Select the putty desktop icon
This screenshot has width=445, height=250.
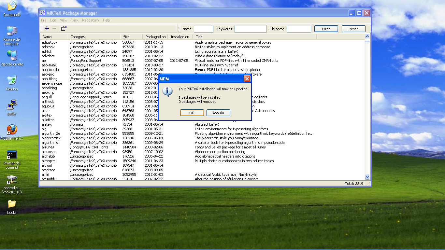click(x=12, y=108)
